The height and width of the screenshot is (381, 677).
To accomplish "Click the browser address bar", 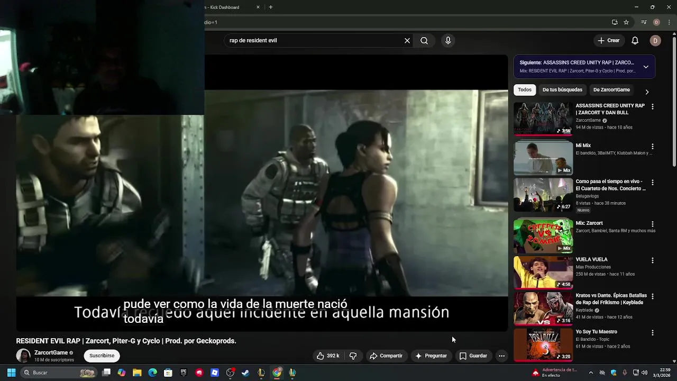I will click(405, 22).
